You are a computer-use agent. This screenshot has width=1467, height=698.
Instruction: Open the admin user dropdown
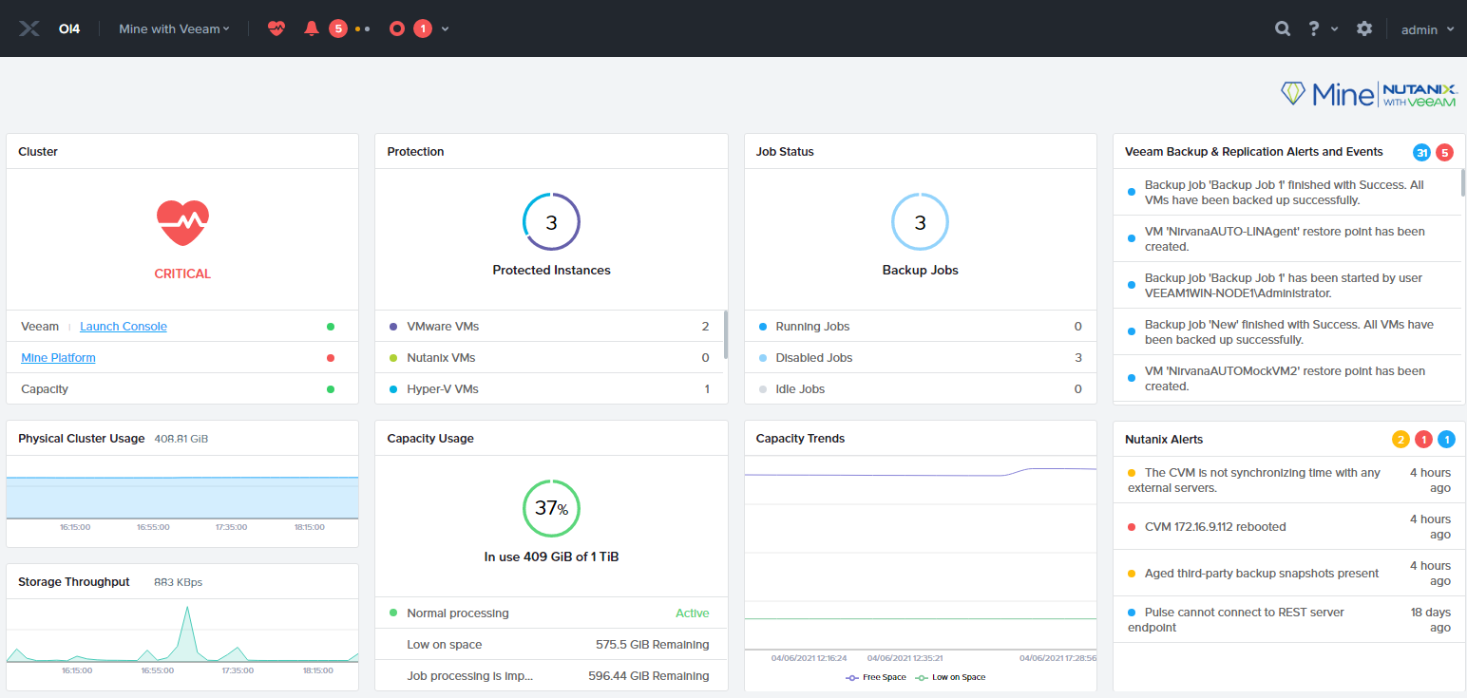click(x=1428, y=29)
